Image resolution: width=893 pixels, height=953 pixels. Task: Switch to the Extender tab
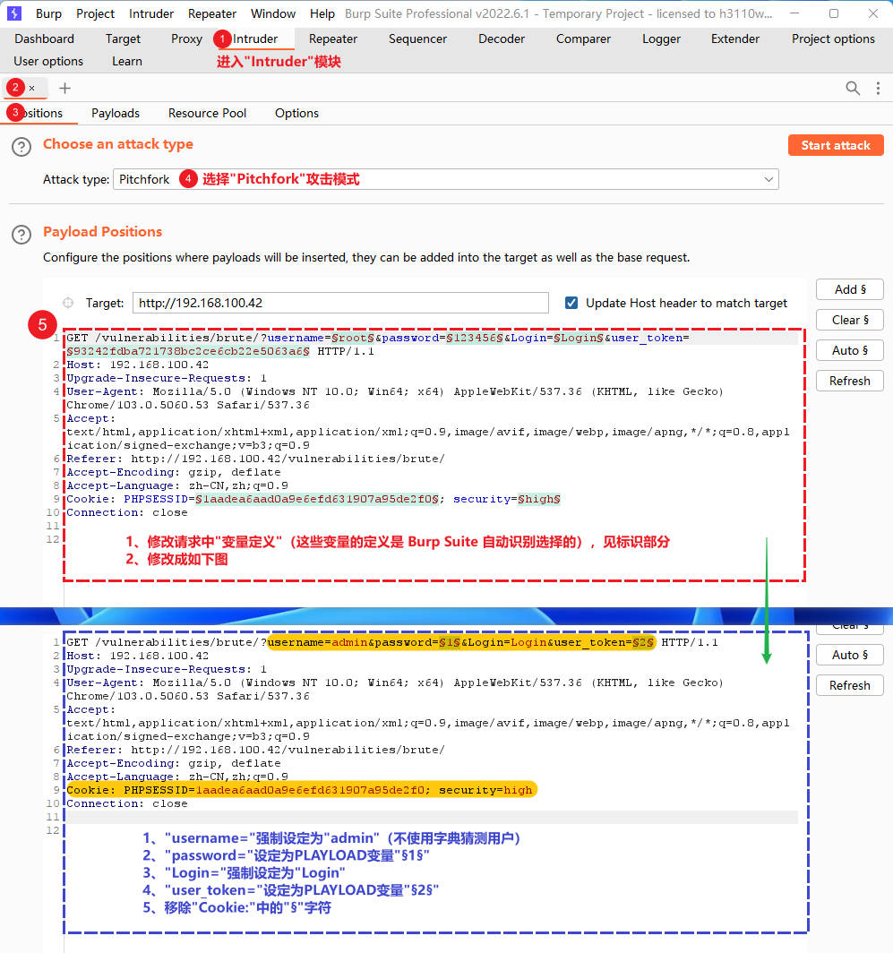pyautogui.click(x=735, y=39)
